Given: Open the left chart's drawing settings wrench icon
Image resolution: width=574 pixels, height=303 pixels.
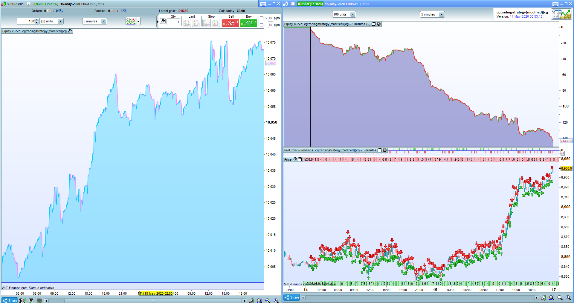Looking at the screenshot, I should click(251, 301).
